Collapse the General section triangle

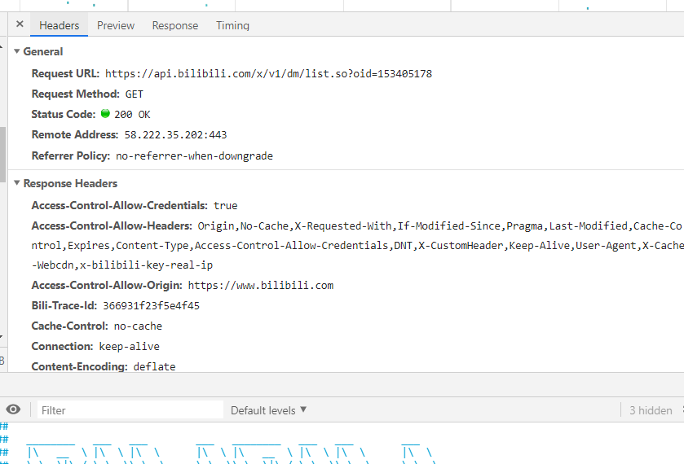[17, 51]
